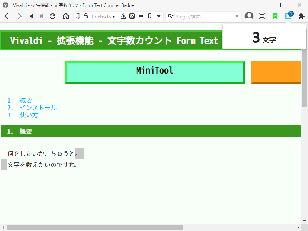Image resolution: width=308 pixels, height=231 pixels.
Task: Open the RSS feed icon
Action: 132,16
